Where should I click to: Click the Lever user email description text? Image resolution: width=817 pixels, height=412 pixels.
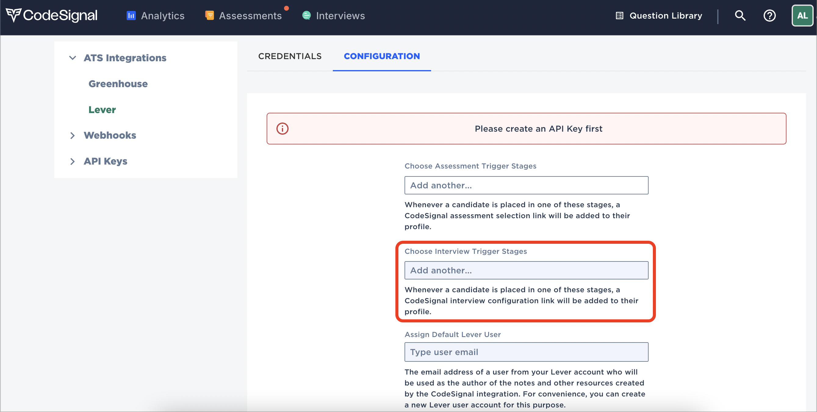point(525,389)
